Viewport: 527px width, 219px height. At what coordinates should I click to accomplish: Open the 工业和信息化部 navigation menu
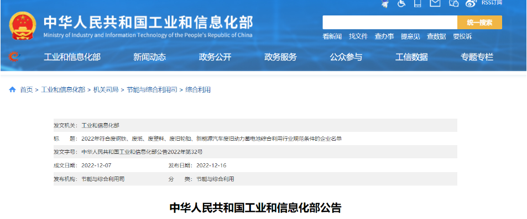tap(72, 57)
